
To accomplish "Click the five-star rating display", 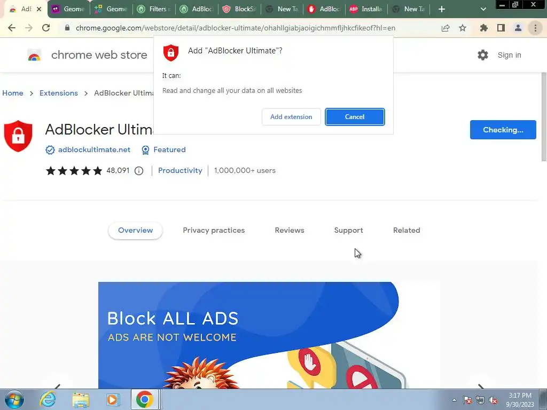I will click(x=74, y=170).
